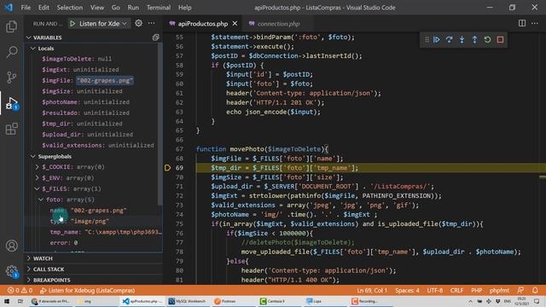This screenshot has width=546, height=307.
Task: Collapse the VARIABLES section
Action: (28, 38)
